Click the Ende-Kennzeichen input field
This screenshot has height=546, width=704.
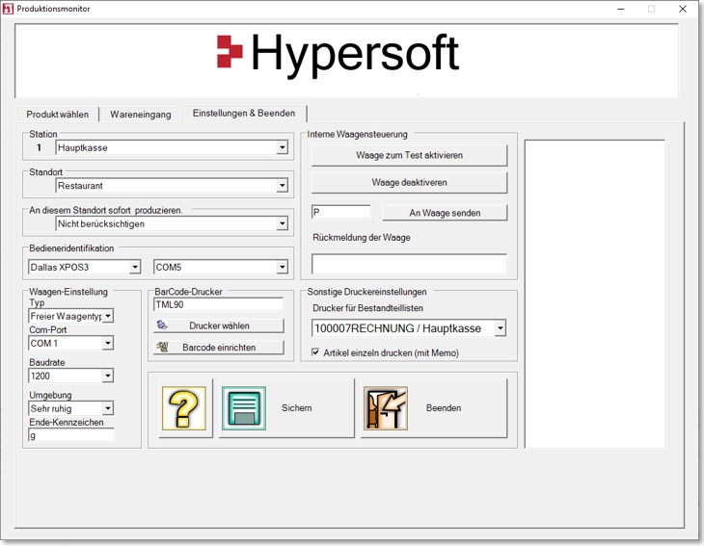pyautogui.click(x=71, y=435)
